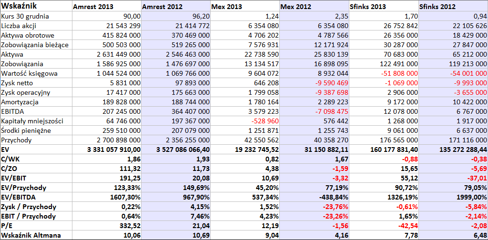This screenshot has height=240, width=488.
Task: Click the red cell -51 808 000
Action: (384, 73)
